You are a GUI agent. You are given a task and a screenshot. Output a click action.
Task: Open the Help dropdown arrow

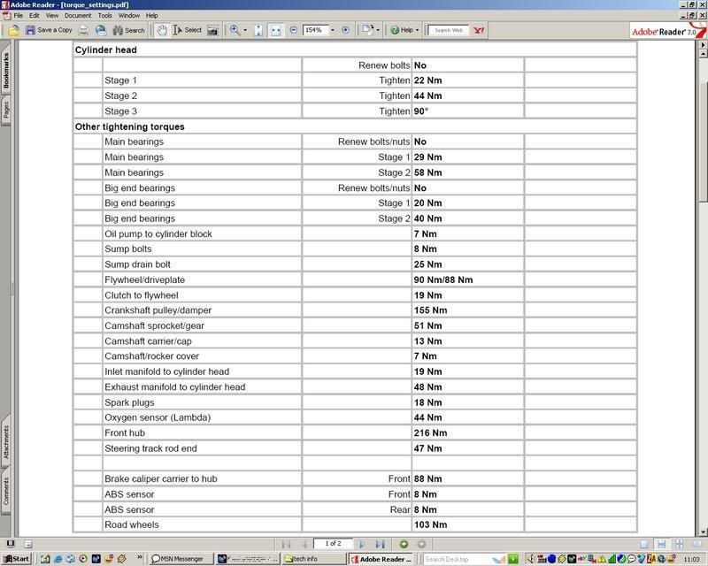(x=417, y=30)
